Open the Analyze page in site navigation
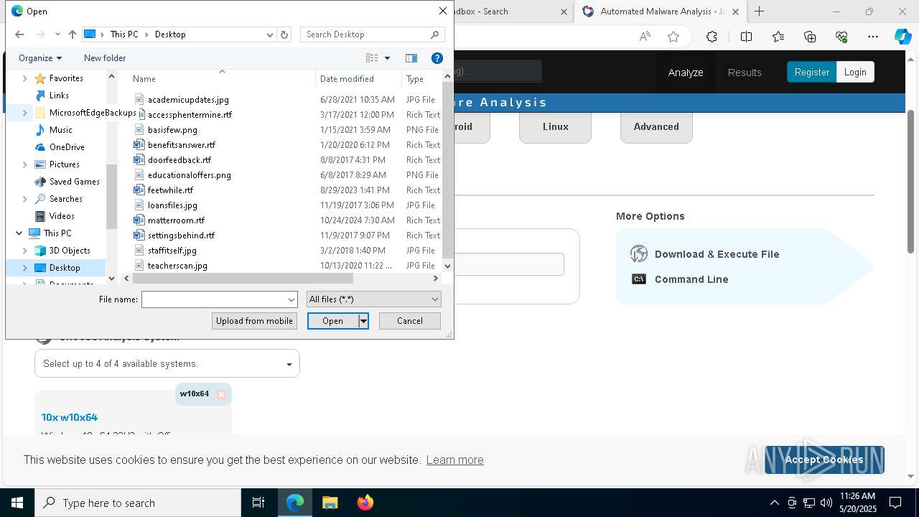This screenshot has width=919, height=517. (686, 73)
